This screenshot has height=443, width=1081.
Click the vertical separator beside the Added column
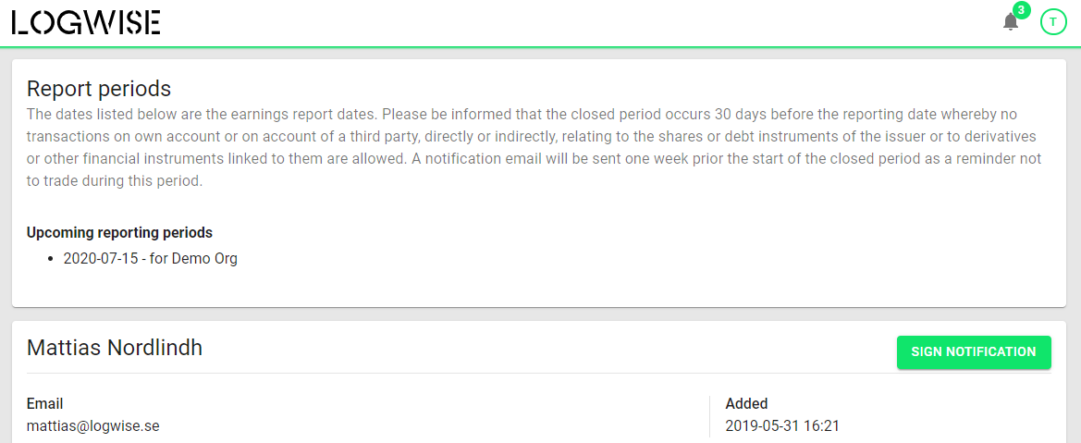click(x=709, y=416)
